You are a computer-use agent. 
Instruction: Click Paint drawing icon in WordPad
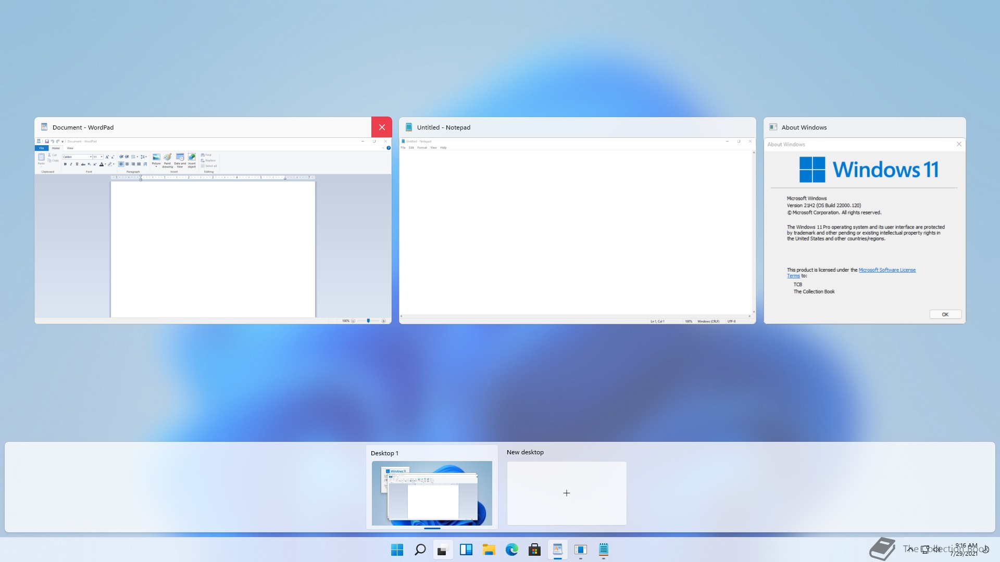[167, 157]
